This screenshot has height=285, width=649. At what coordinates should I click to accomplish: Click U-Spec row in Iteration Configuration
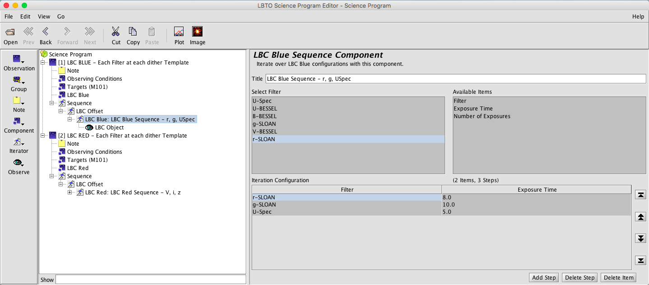[x=442, y=212]
